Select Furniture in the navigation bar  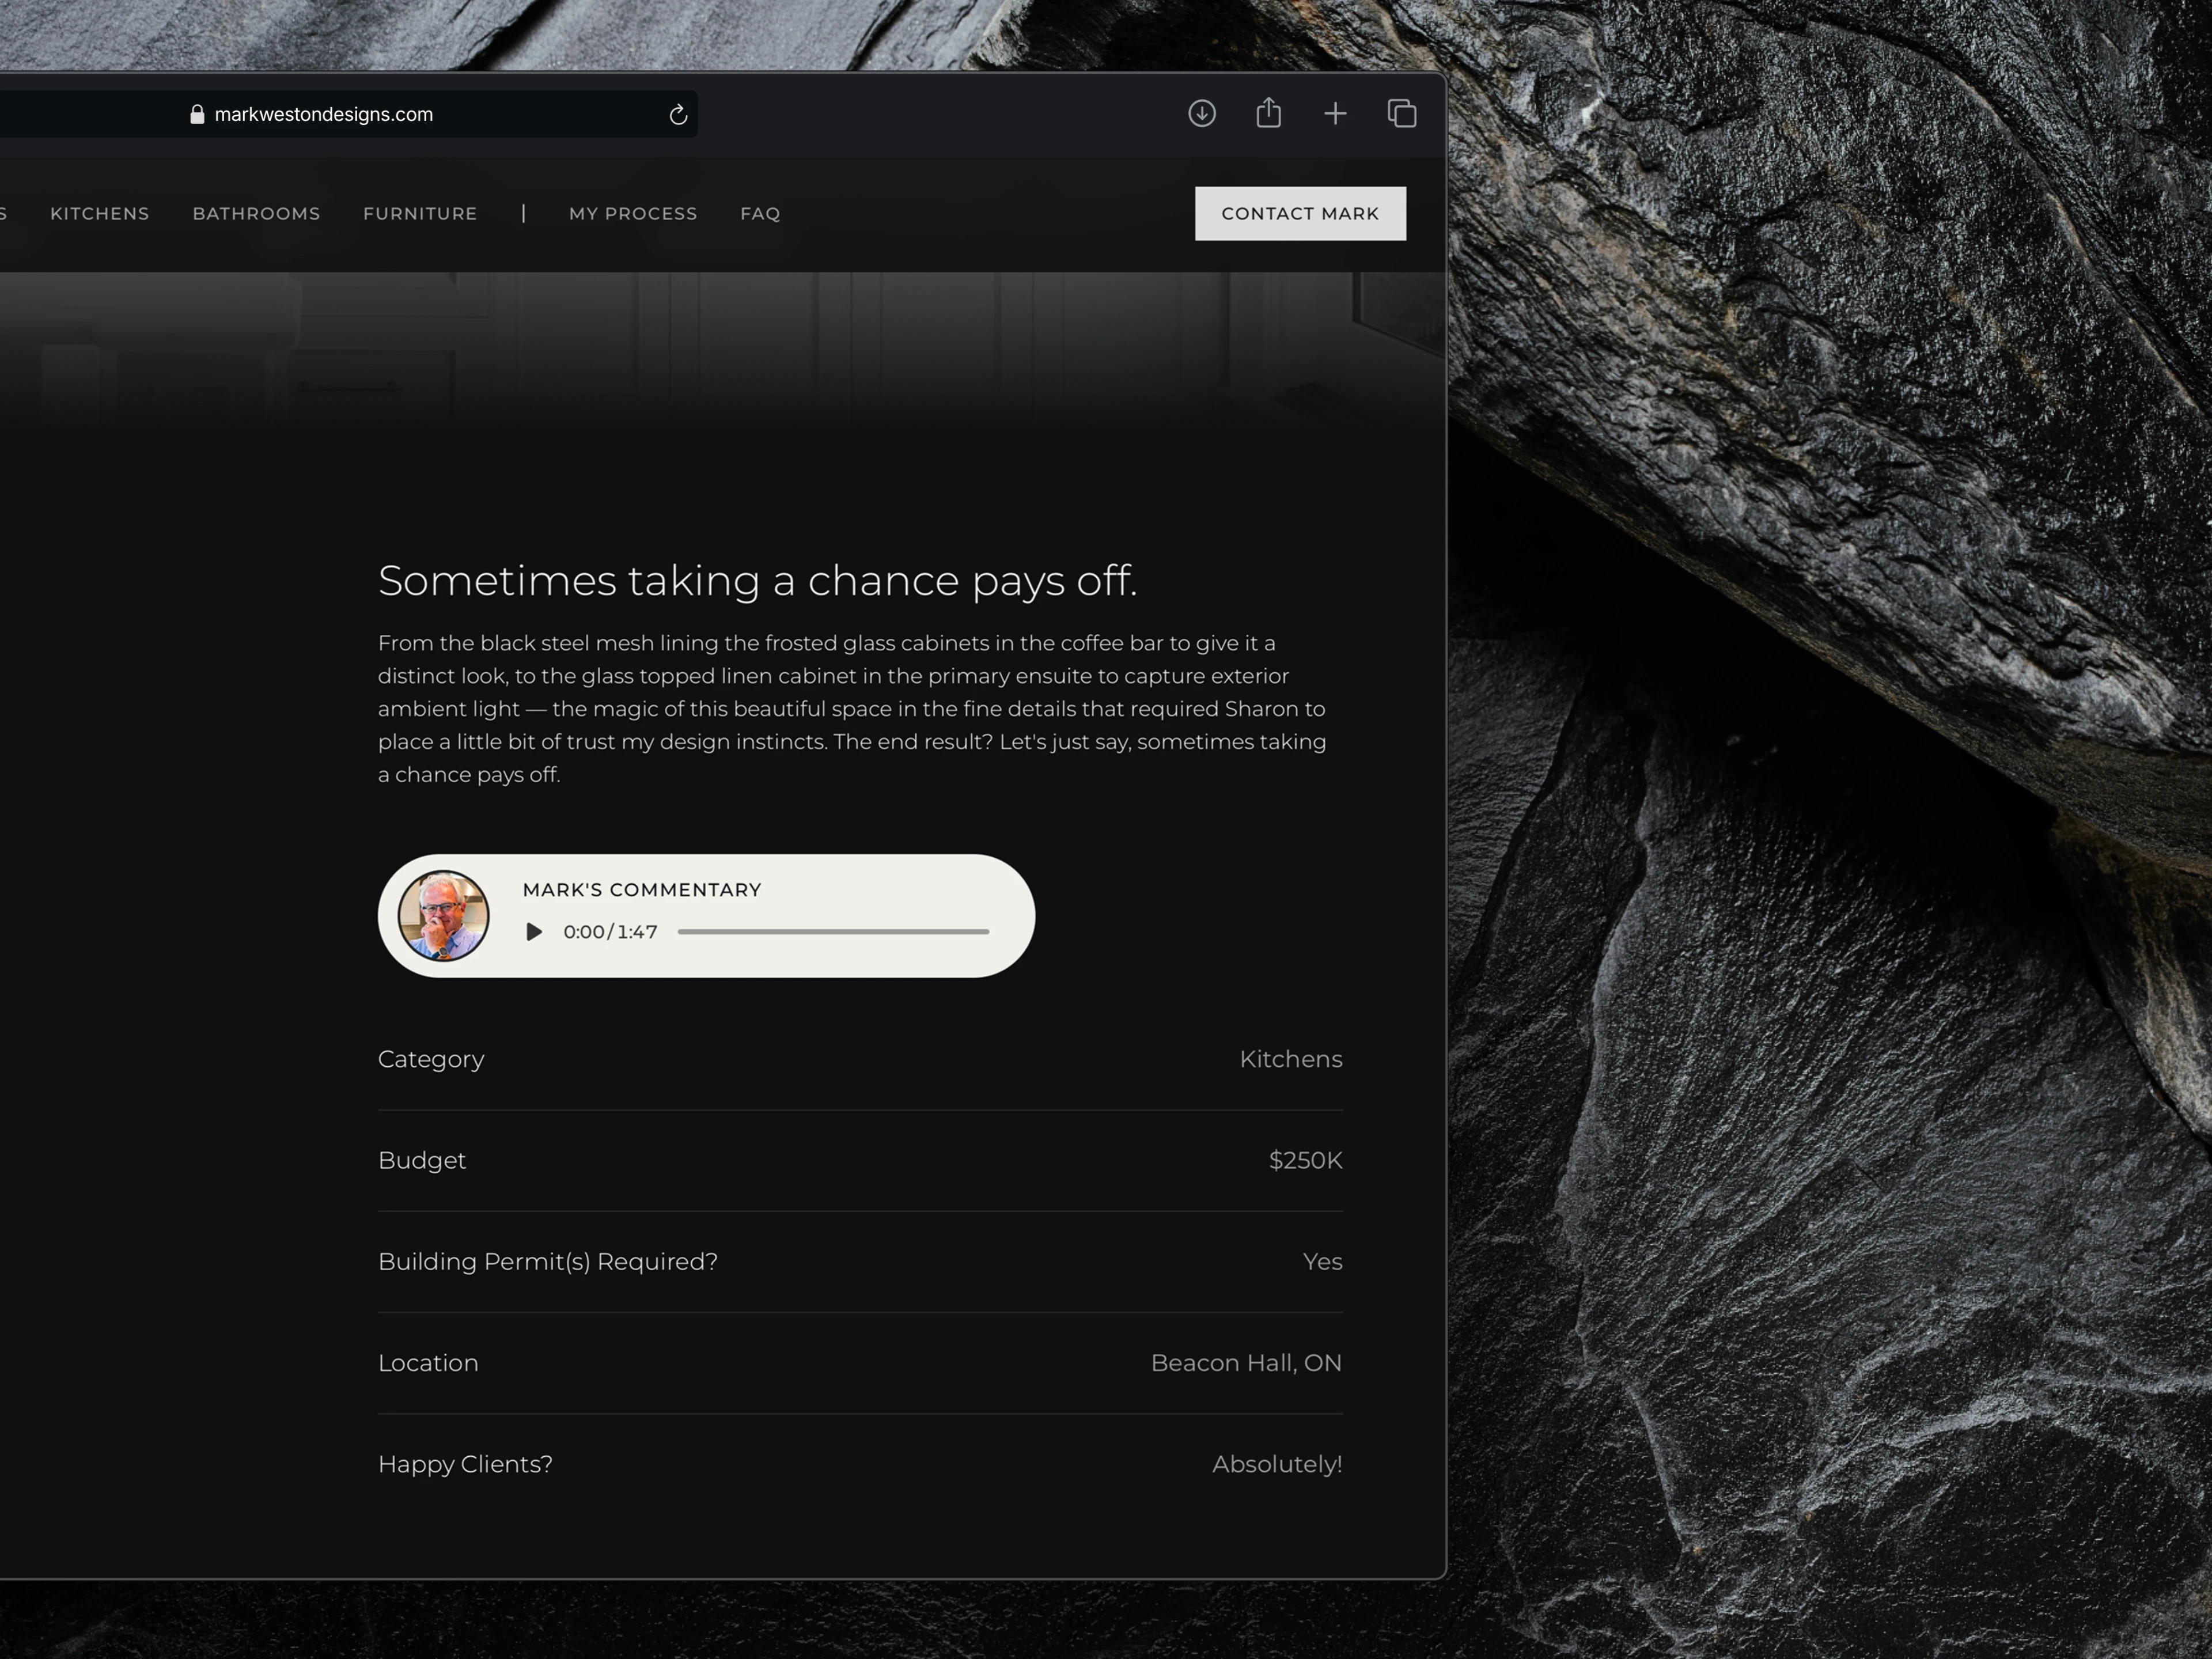coord(420,213)
